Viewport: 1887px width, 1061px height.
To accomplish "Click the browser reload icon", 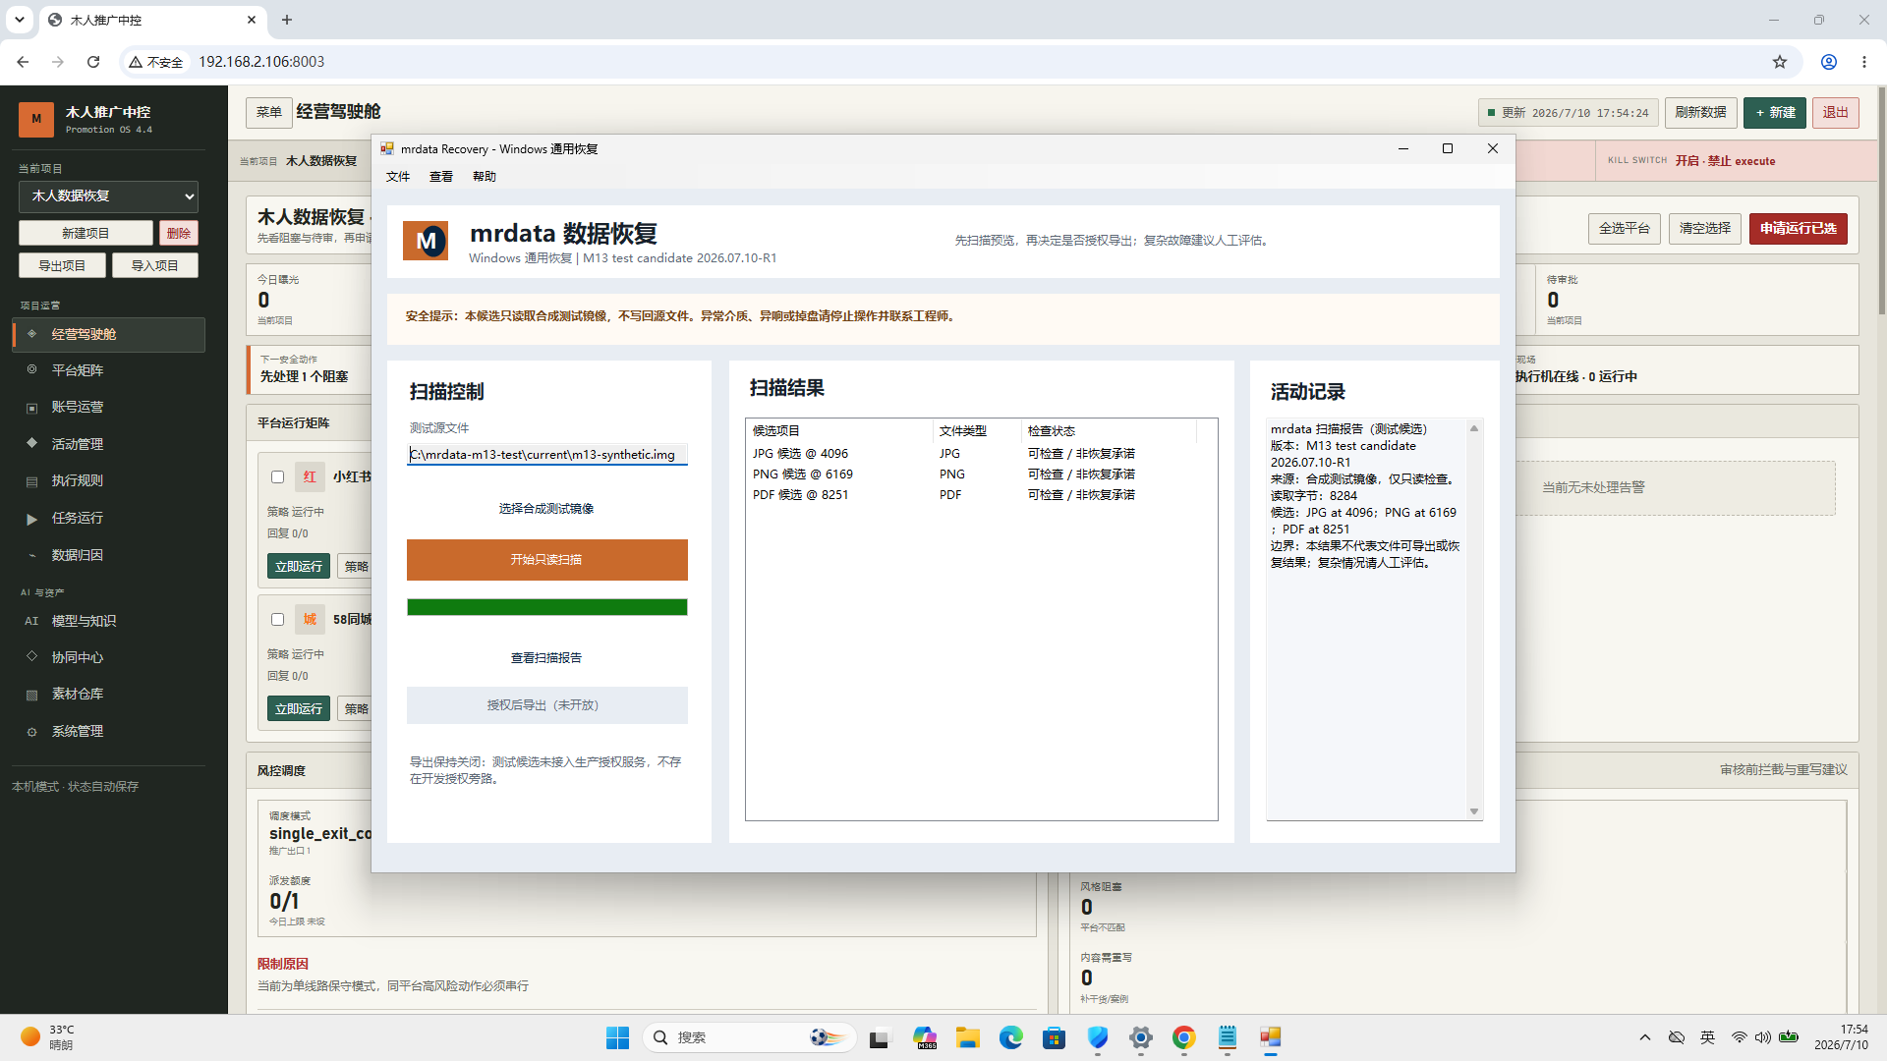I will point(93,62).
